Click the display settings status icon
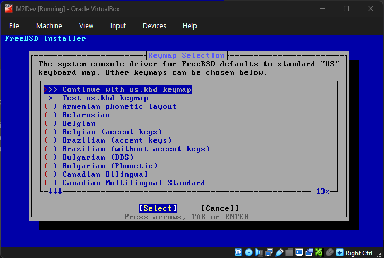Viewport: 384px width, 258px height. (298, 252)
